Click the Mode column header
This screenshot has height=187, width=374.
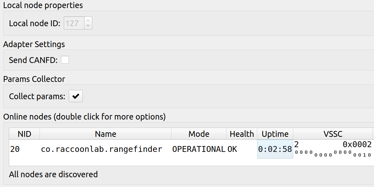pyautogui.click(x=199, y=134)
